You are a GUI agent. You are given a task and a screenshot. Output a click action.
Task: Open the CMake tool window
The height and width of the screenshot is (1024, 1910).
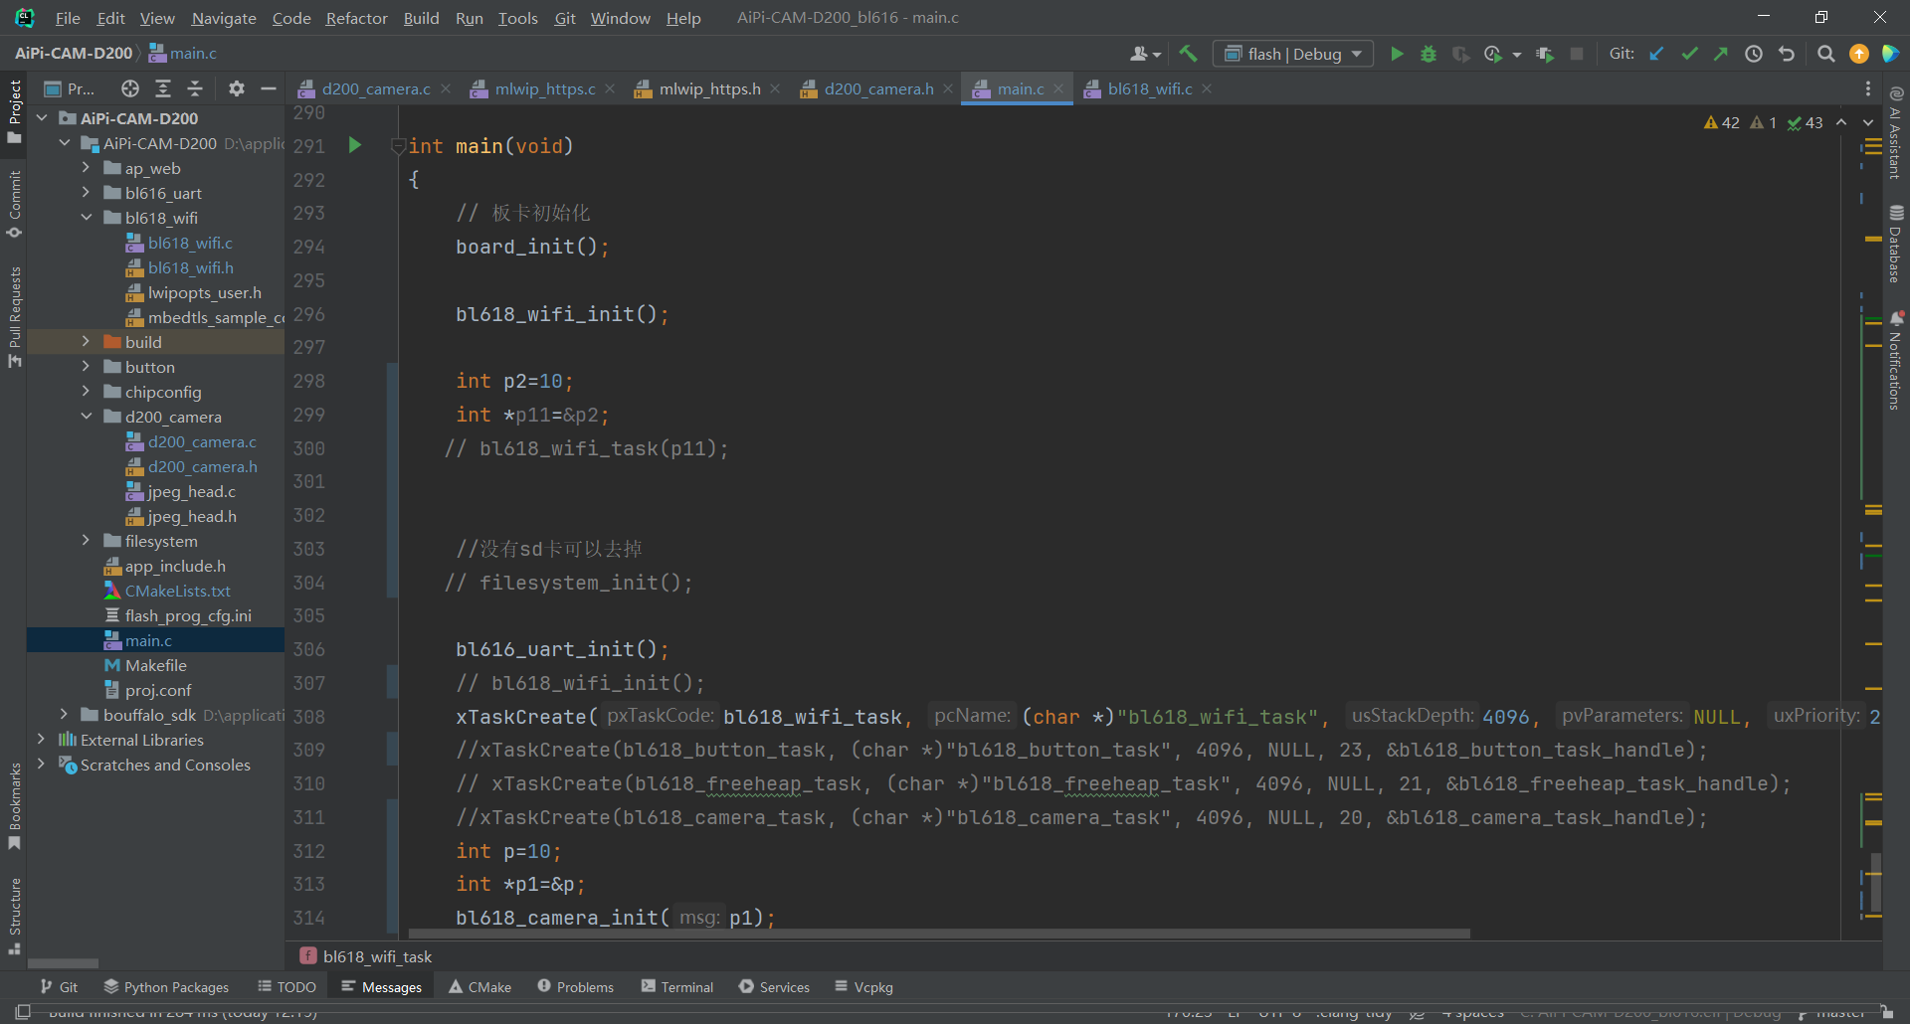480,987
